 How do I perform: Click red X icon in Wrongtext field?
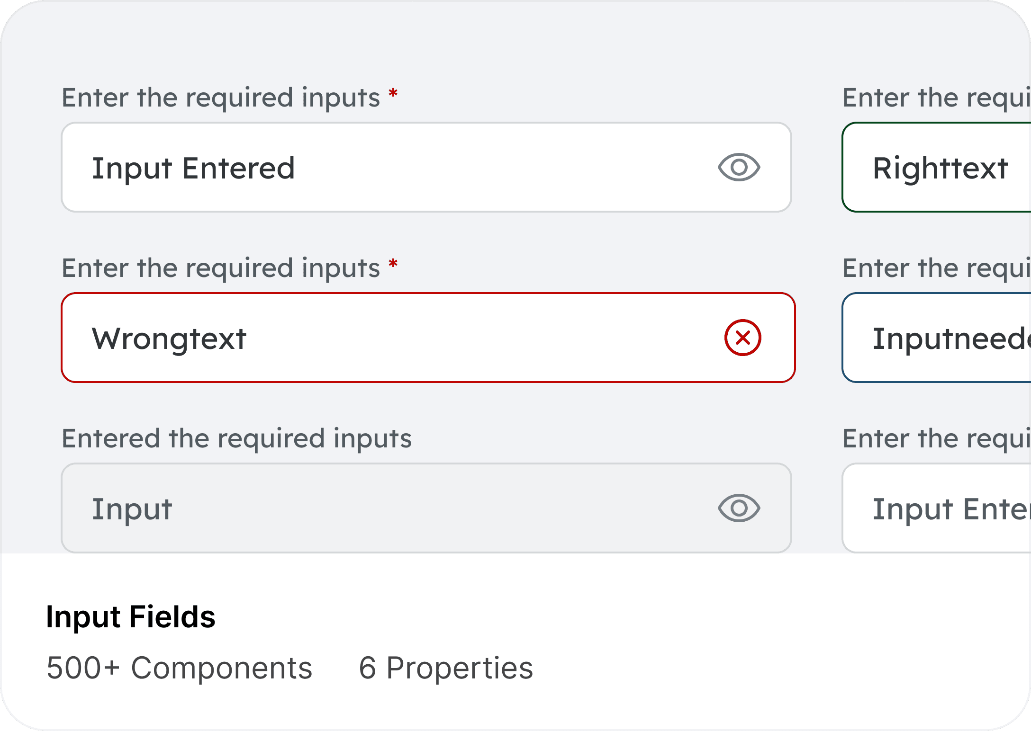click(x=742, y=338)
